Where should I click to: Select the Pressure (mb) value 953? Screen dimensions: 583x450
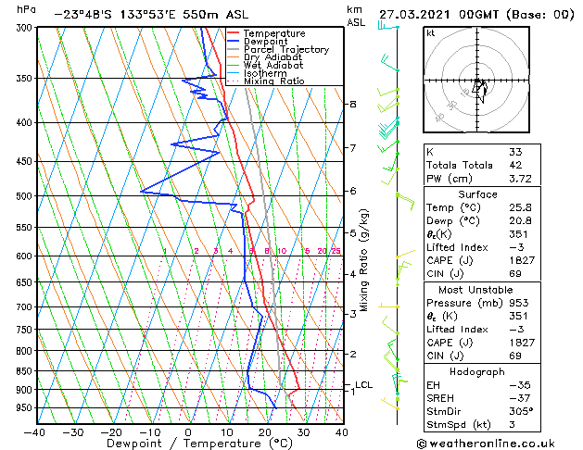pos(518,303)
